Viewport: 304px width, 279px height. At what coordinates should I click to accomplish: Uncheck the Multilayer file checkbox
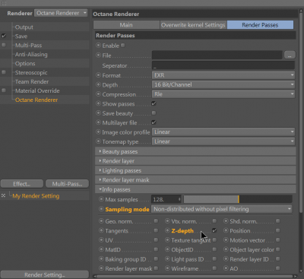point(154,122)
